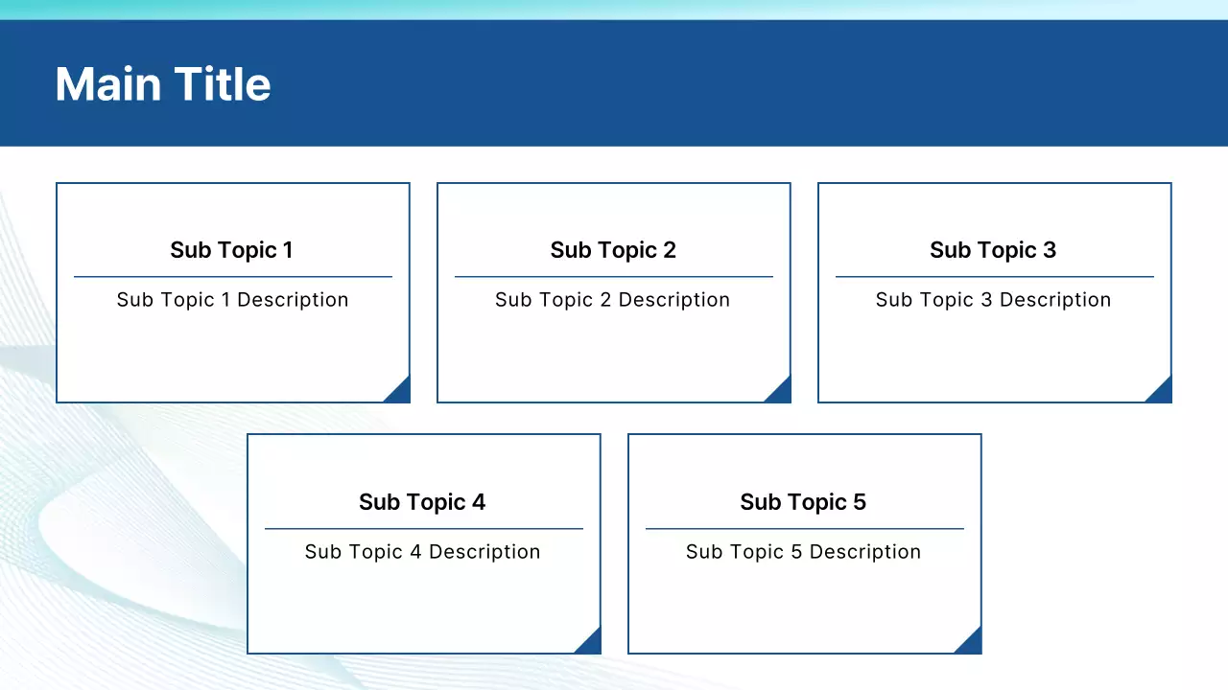Select the divider line under Sub Topic 3
1228x690 pixels.
pos(994,277)
